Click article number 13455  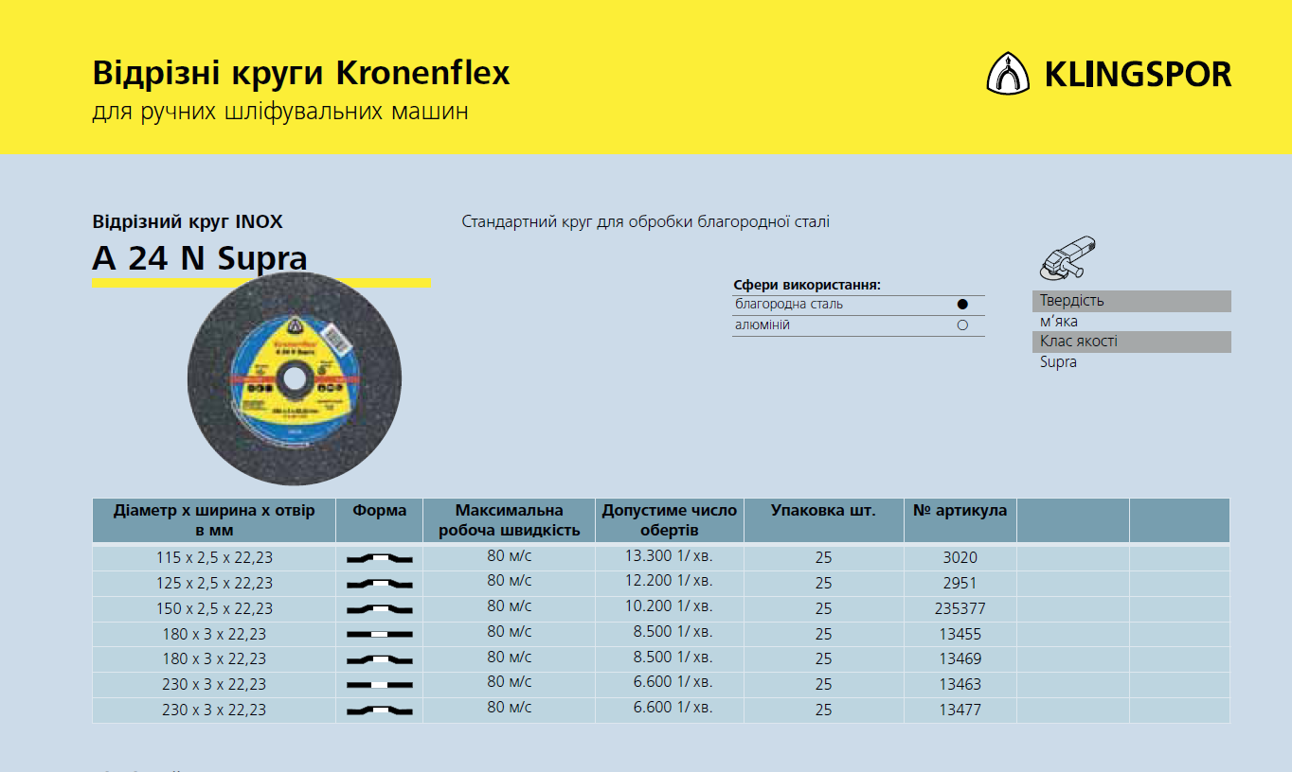960,634
